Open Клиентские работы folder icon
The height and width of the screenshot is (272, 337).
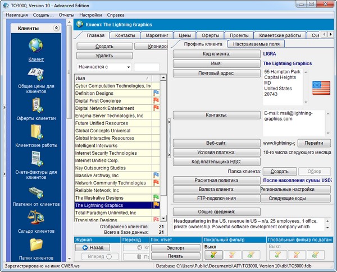[35, 132]
